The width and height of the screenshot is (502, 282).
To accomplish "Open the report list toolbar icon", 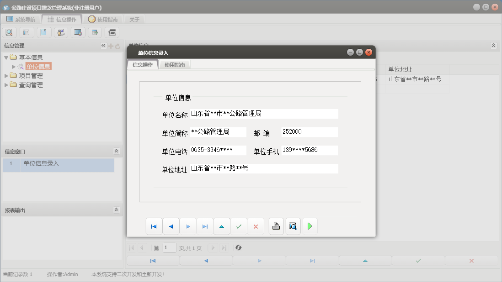I will coord(26,32).
